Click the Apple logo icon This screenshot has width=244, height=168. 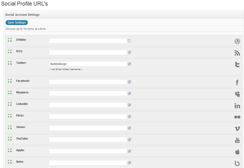click(x=237, y=152)
